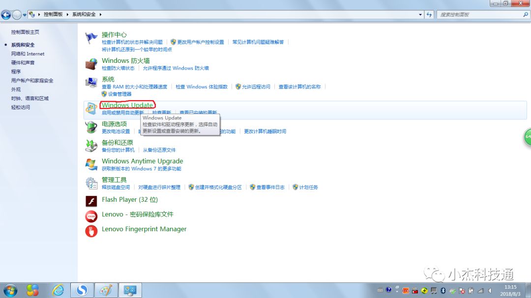
Task: Click the magnifier icon in search box
Action: [x=525, y=15]
